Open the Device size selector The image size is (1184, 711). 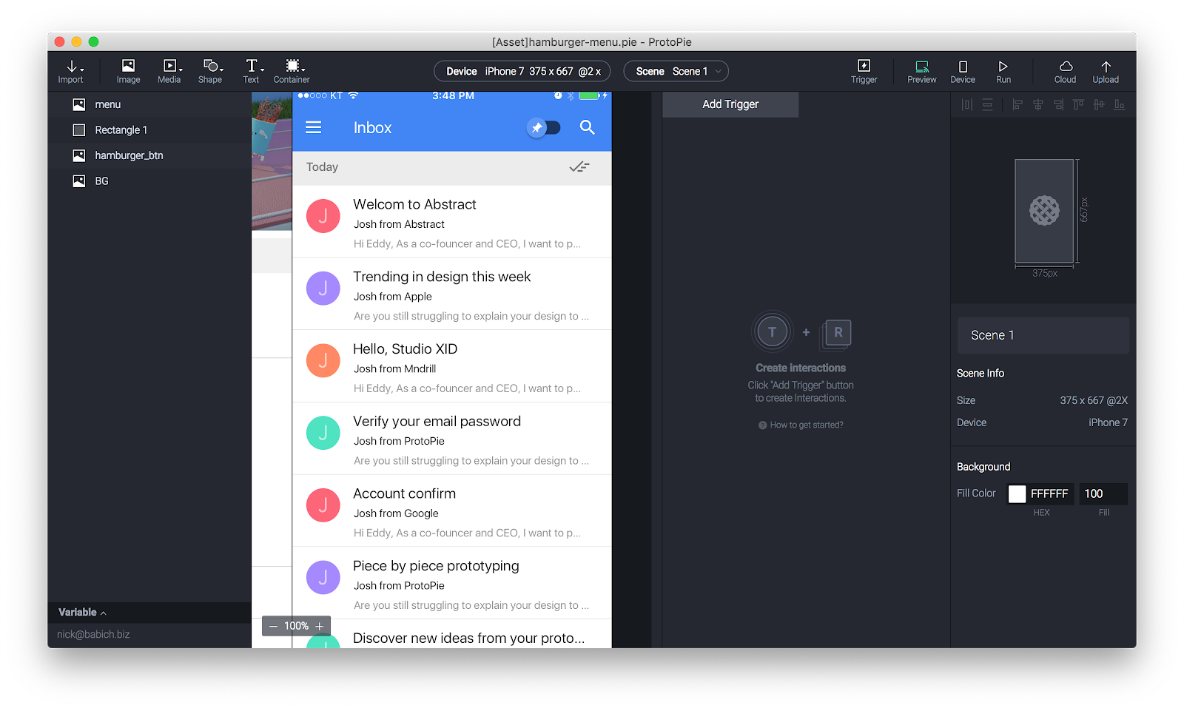[x=522, y=71]
